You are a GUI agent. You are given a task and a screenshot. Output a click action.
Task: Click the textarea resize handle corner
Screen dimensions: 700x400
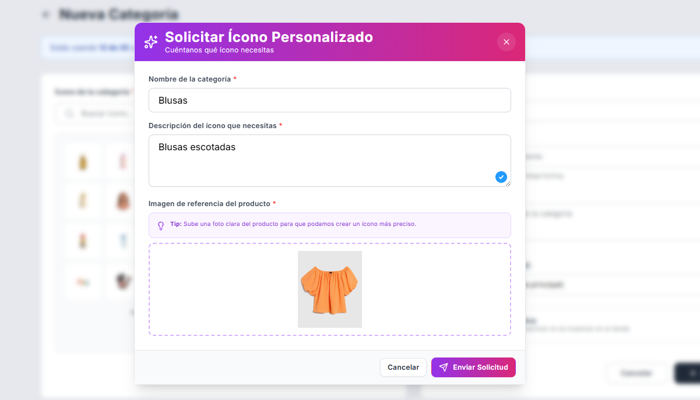508,184
